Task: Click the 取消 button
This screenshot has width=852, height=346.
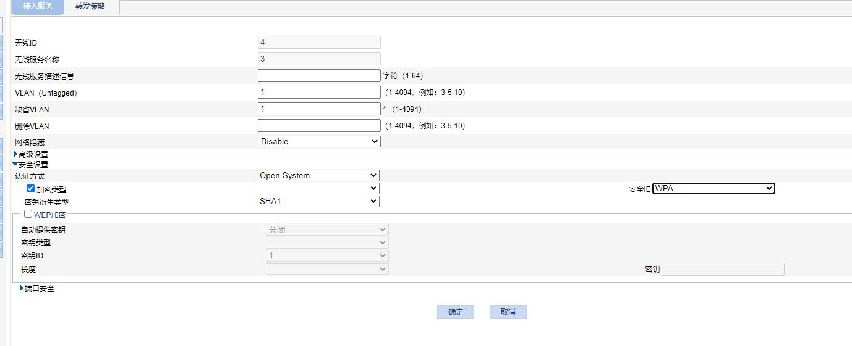Action: click(508, 312)
